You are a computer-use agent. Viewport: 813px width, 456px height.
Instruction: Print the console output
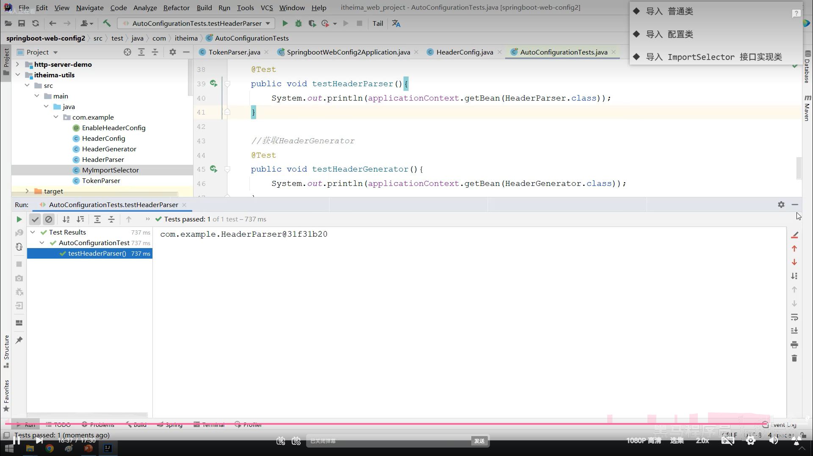pyautogui.click(x=794, y=345)
